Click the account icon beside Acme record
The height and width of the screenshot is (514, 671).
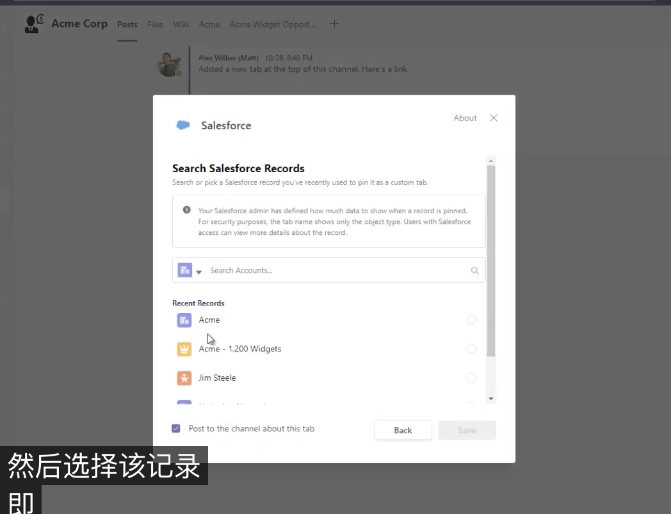[x=184, y=319]
